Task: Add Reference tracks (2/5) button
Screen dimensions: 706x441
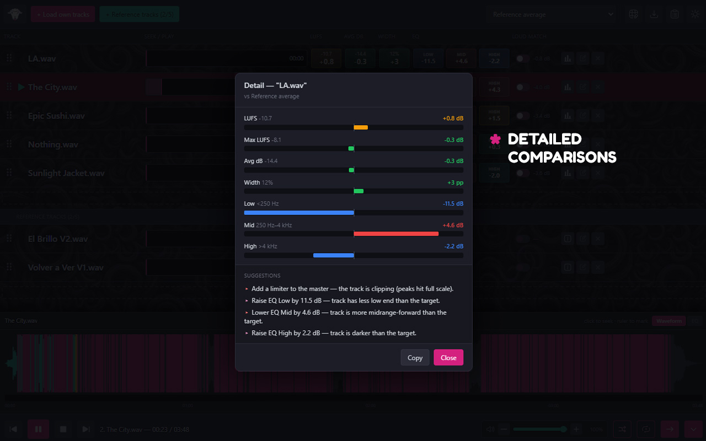Action: click(140, 14)
